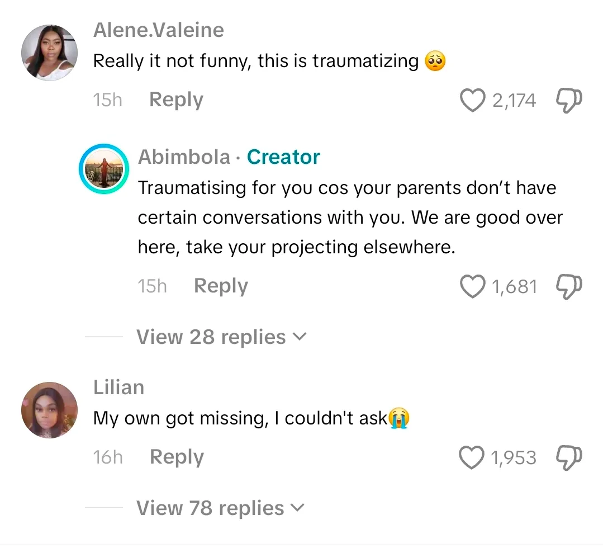This screenshot has height=548, width=603.
Task: Open Abimbola's profile picture
Action: pyautogui.click(x=103, y=169)
